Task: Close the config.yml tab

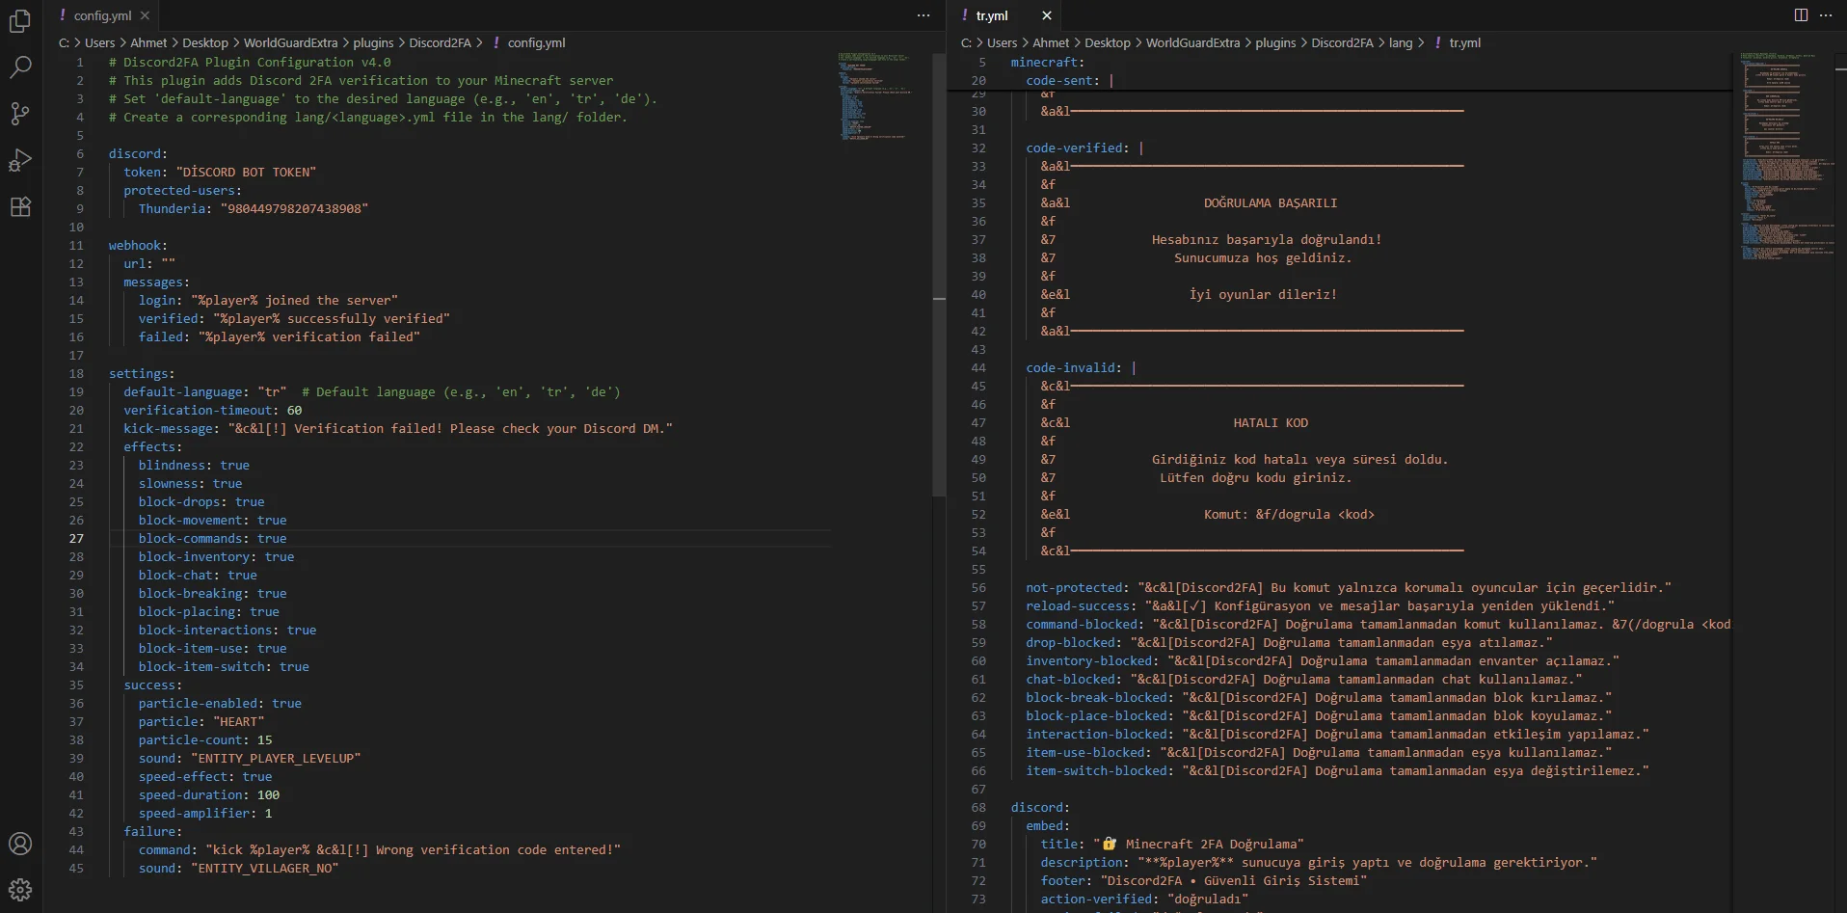Action: pos(145,15)
